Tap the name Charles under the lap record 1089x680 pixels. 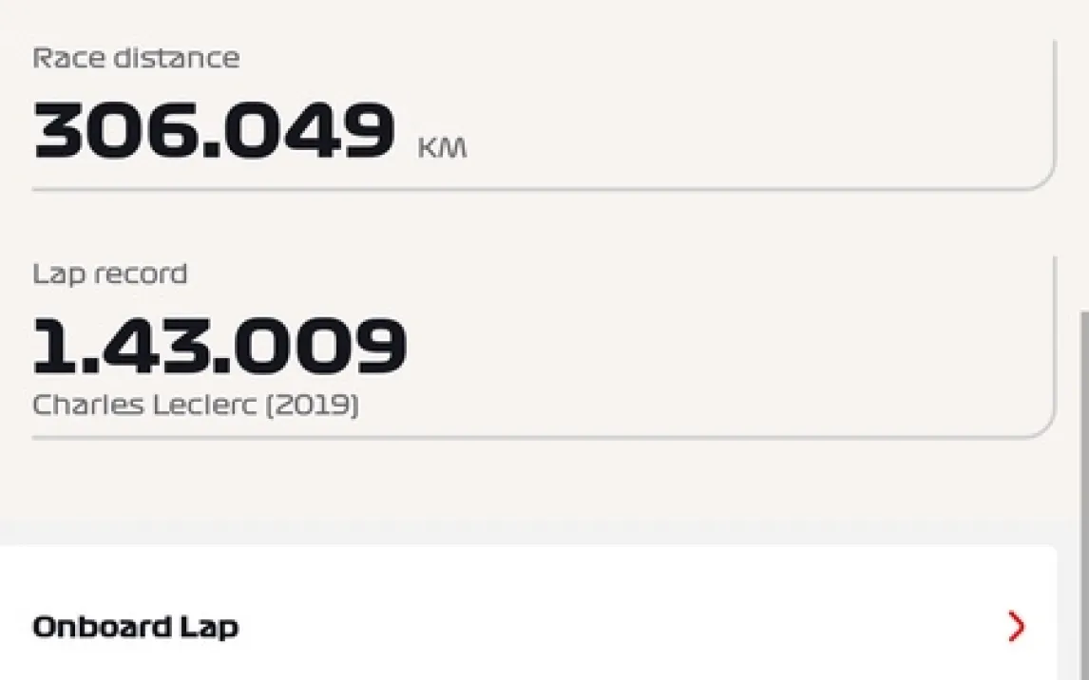pyautogui.click(x=80, y=406)
